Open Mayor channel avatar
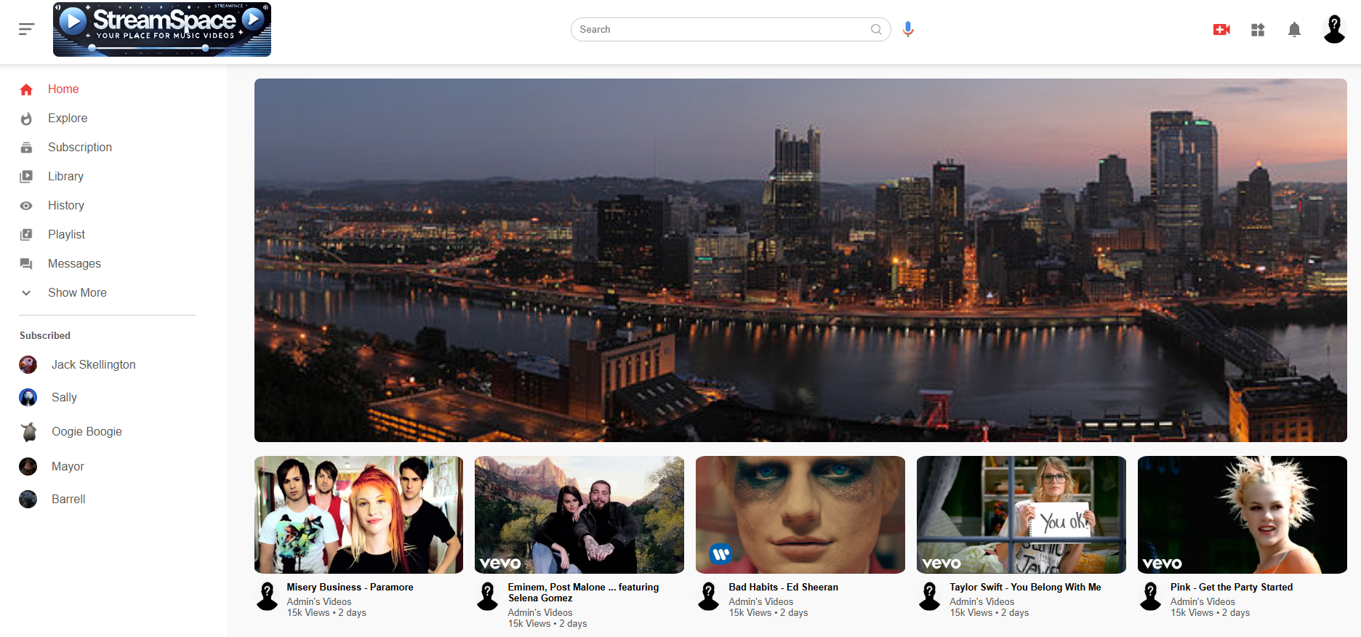The width and height of the screenshot is (1361, 637). tap(28, 466)
